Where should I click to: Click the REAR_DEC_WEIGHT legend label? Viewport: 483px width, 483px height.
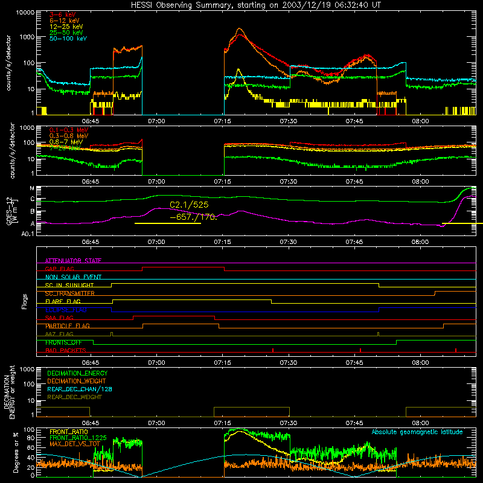(74, 397)
